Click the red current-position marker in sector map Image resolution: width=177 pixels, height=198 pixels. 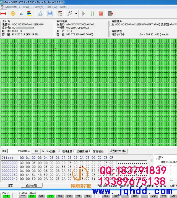[x=54, y=49]
